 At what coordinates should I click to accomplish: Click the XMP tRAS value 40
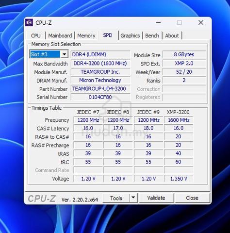point(179,153)
